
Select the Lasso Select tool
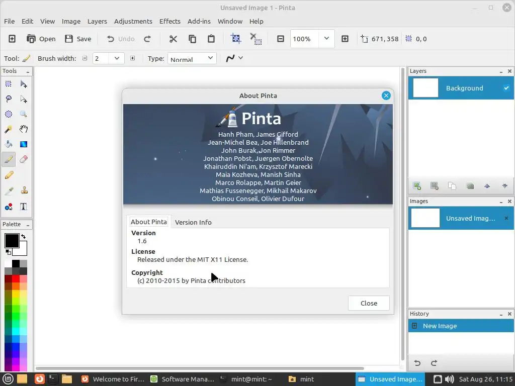[x=9, y=99]
